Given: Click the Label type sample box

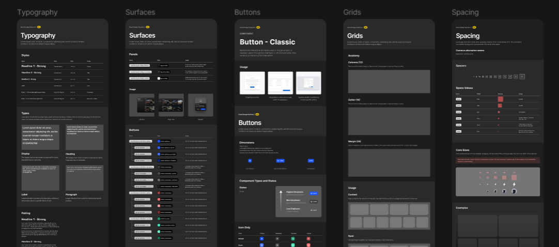Looking at the screenshot, I should click(40, 177).
